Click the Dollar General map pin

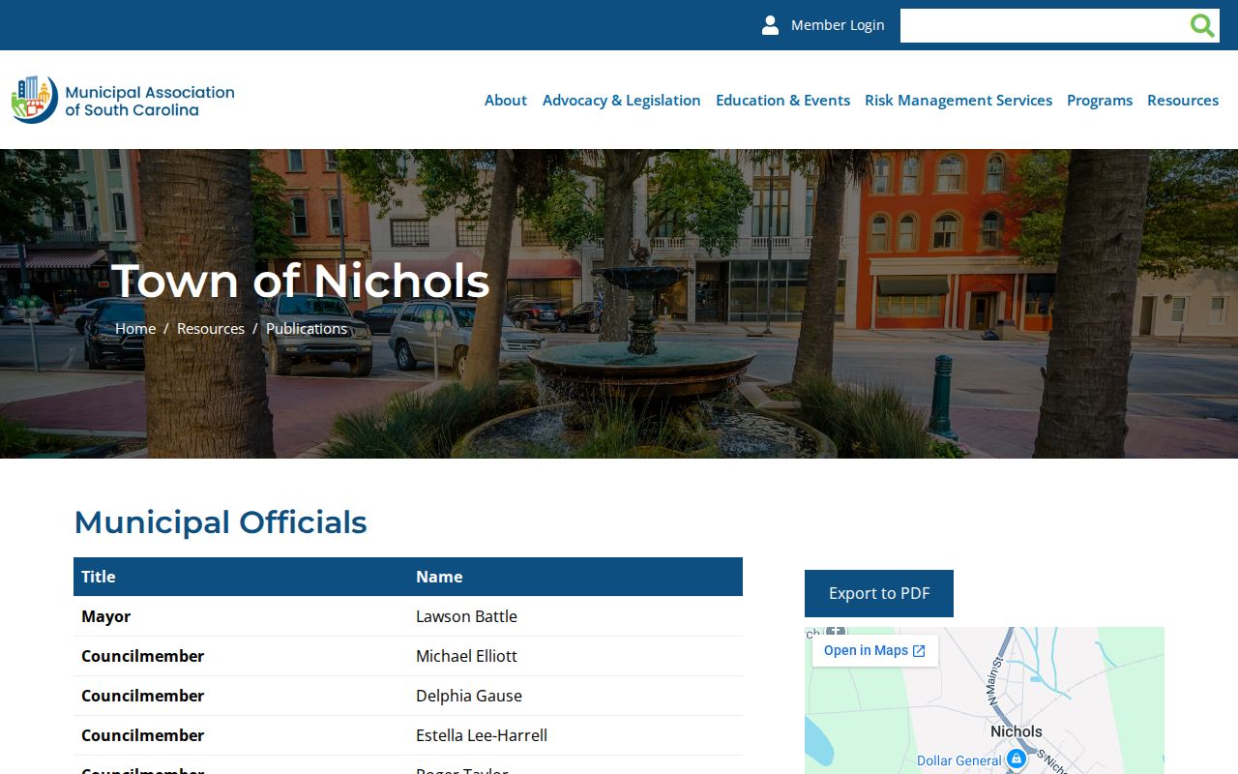pyautogui.click(x=1016, y=759)
